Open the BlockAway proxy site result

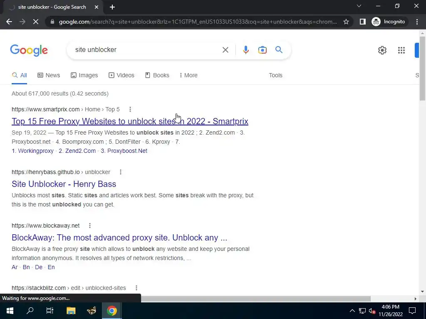(x=119, y=238)
